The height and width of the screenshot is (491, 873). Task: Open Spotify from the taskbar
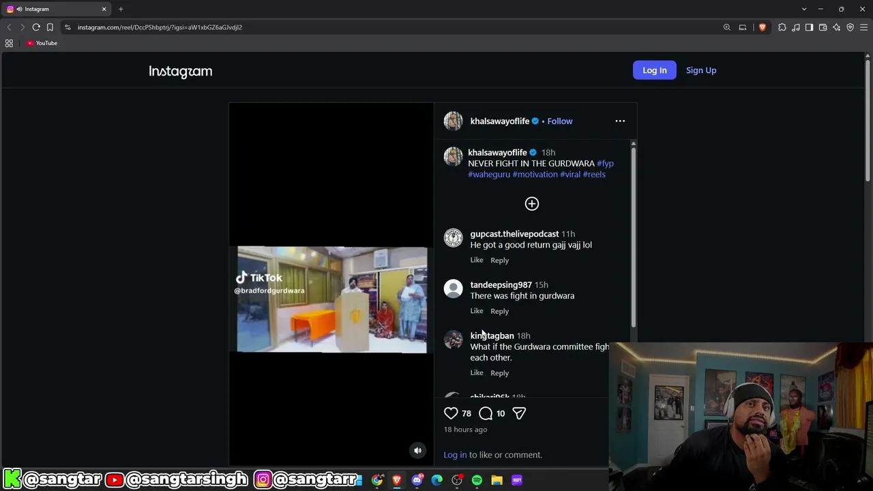tap(477, 480)
